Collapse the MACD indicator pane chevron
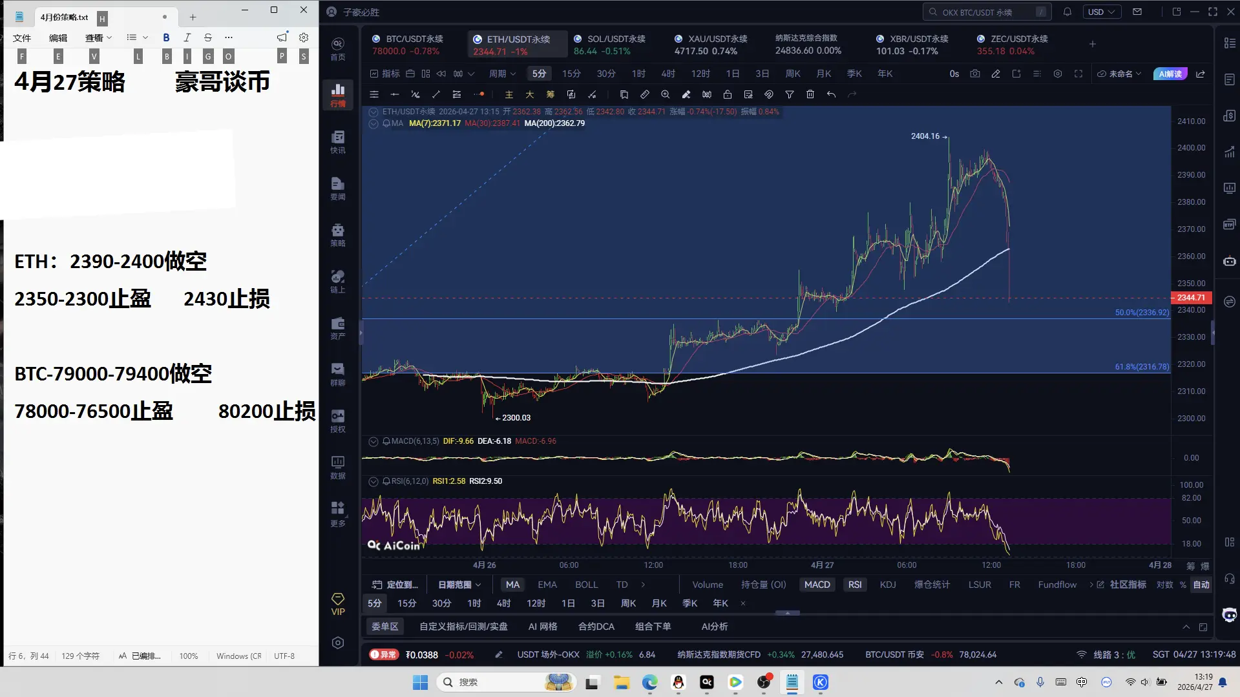Screen dimensions: 1240x697 pyautogui.click(x=373, y=441)
